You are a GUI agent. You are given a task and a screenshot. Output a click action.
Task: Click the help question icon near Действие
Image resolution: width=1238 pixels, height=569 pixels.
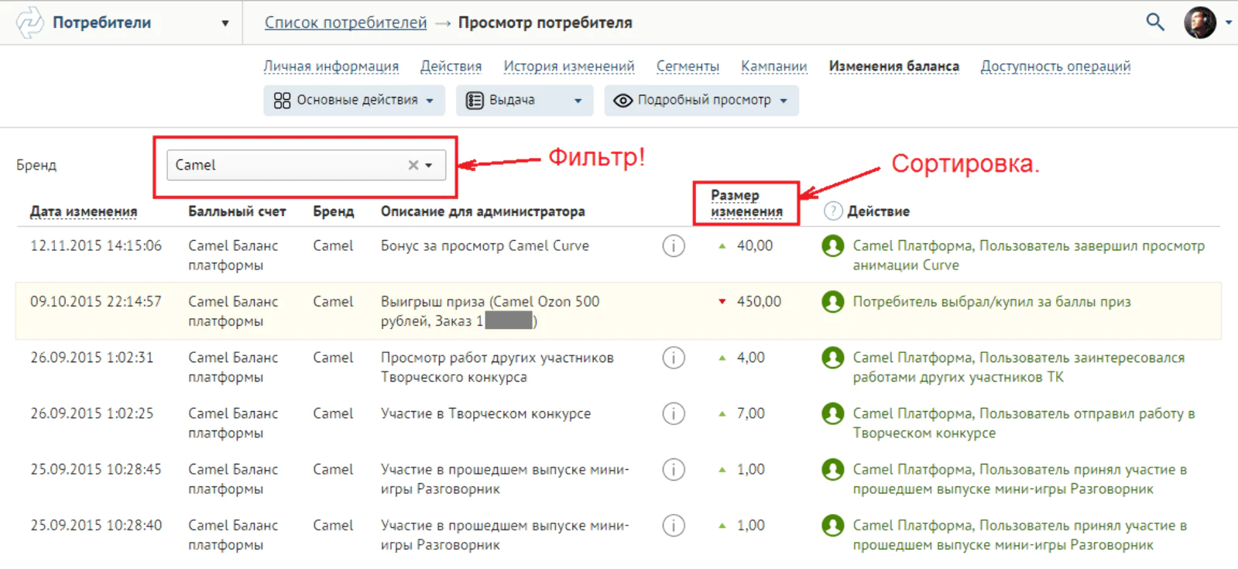[833, 211]
